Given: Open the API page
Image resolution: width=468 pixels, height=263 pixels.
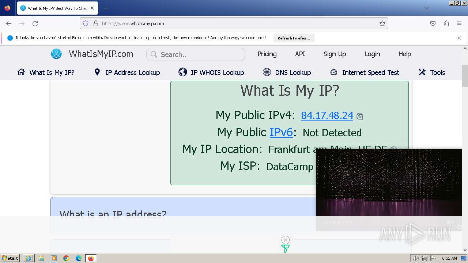Looking at the screenshot, I should 300,54.
